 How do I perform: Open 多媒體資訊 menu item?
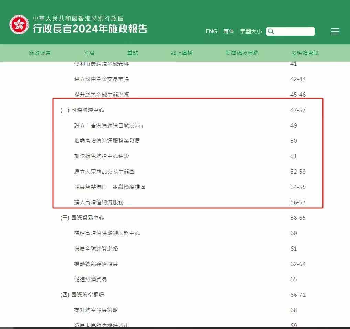pyautogui.click(x=305, y=53)
